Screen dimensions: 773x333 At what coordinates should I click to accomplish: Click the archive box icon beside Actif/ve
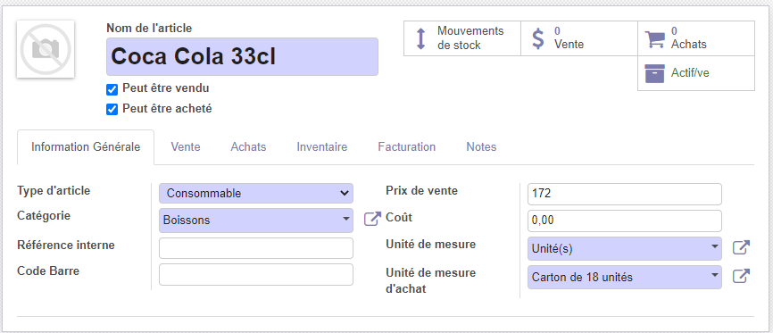coord(654,73)
